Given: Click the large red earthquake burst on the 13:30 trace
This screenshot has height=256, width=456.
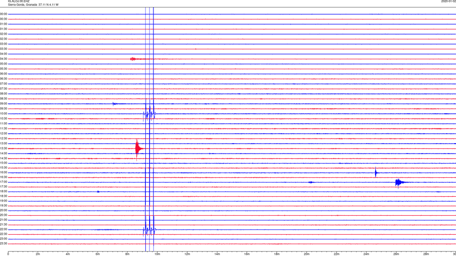Looking at the screenshot, I should pos(138,149).
